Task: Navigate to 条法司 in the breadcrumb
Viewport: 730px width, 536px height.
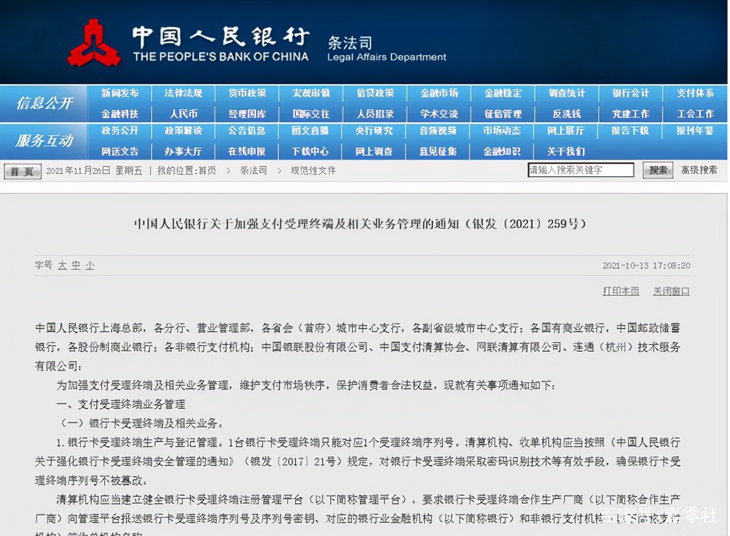Action: [254, 170]
